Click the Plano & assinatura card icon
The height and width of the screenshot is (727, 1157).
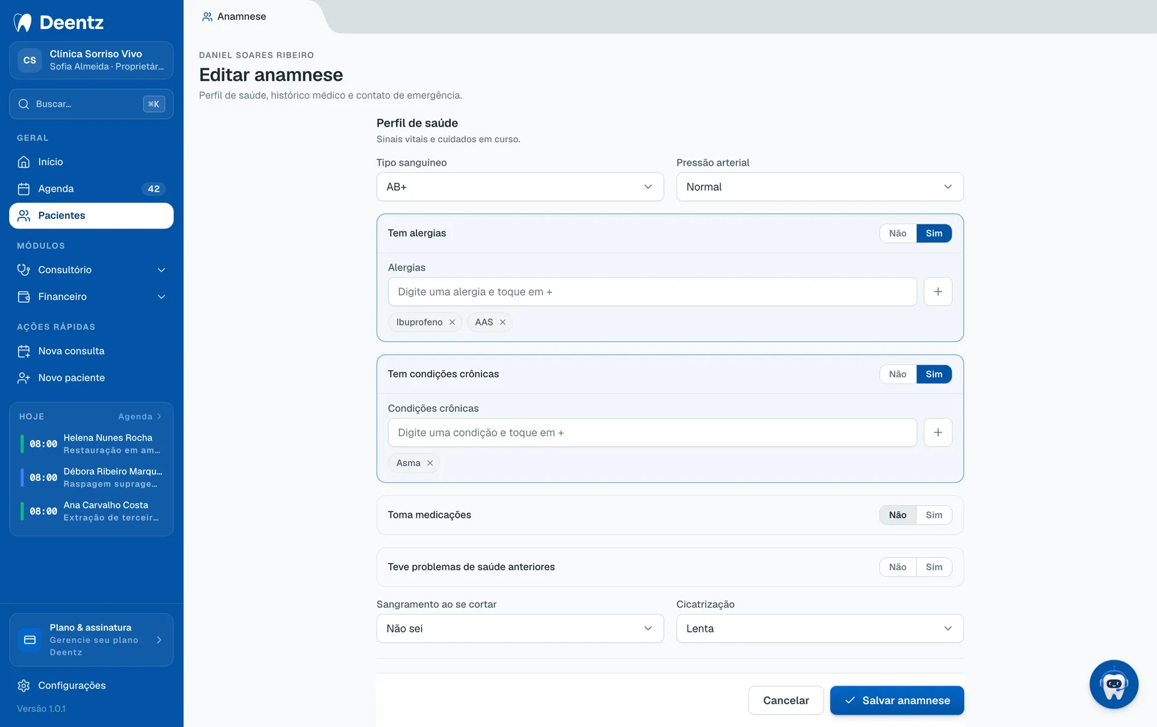pyautogui.click(x=30, y=640)
